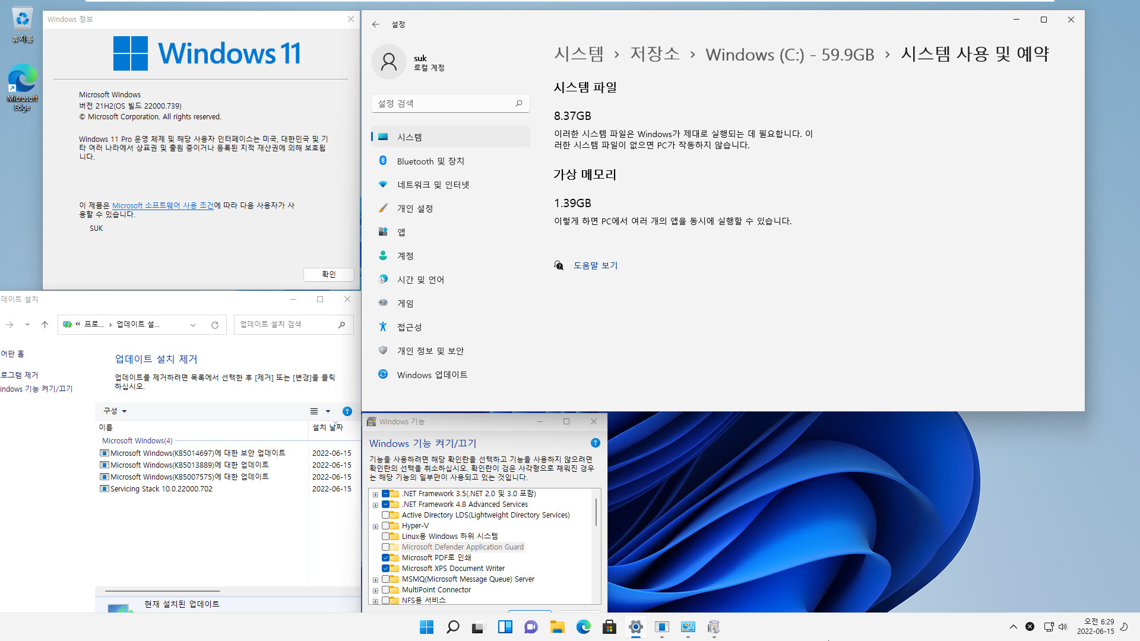Launch Edge from taskbar

pos(583,627)
